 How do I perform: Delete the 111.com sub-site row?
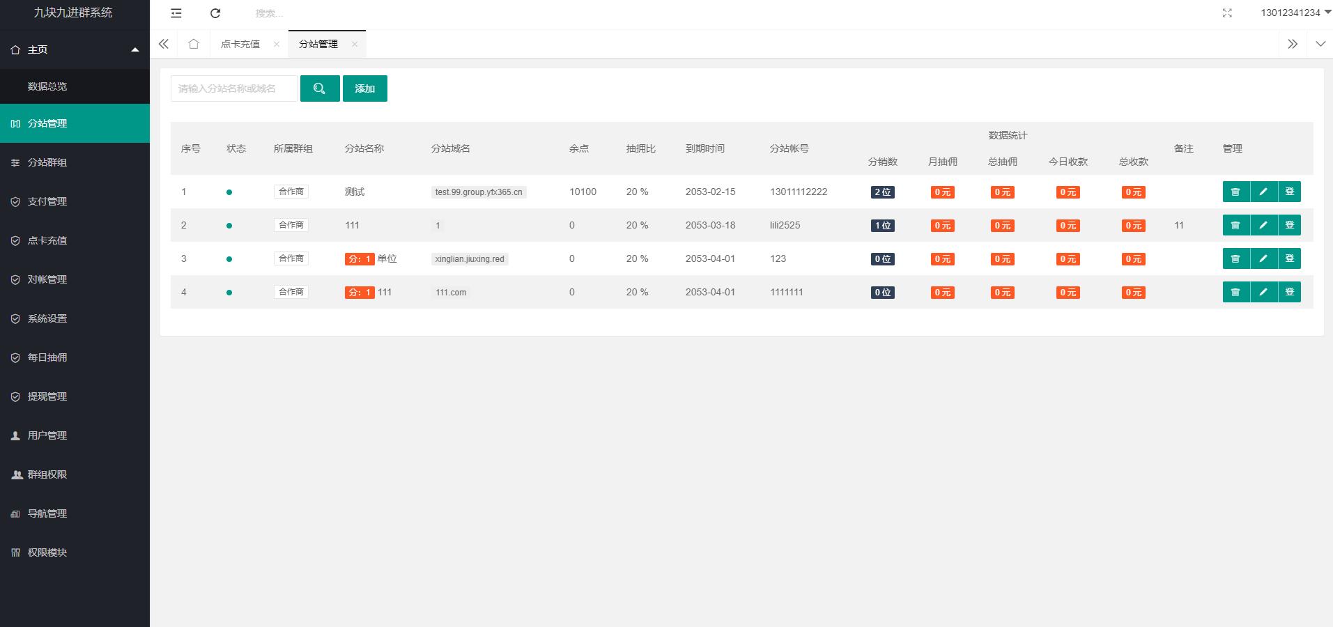coord(1235,292)
